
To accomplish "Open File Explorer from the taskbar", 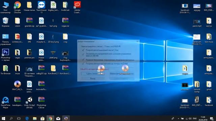I will point(35,118).
